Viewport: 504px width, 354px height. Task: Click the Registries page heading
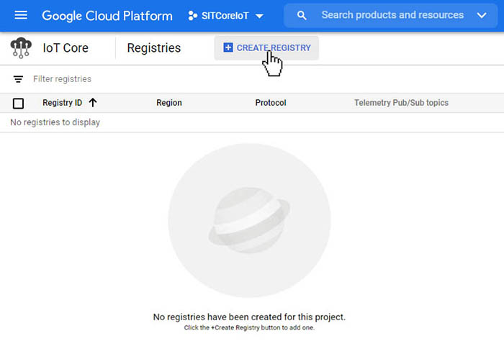tap(154, 48)
